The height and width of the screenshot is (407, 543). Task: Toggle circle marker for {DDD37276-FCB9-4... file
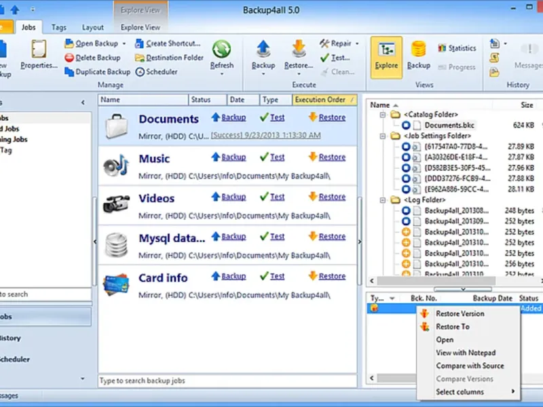406,178
